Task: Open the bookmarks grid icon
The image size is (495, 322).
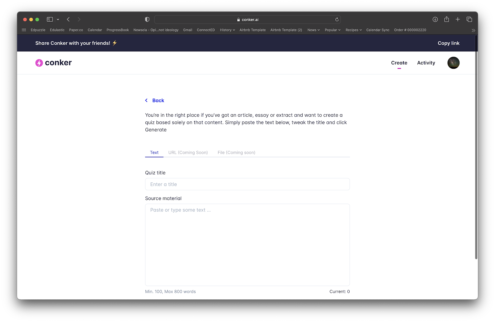Action: click(24, 30)
